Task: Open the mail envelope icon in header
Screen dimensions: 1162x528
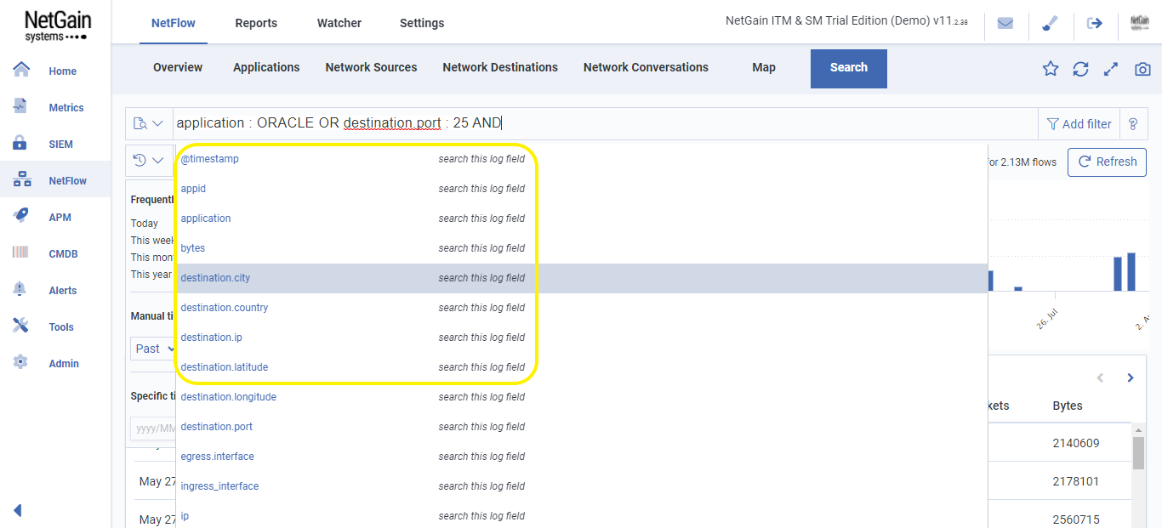Action: click(x=1005, y=23)
